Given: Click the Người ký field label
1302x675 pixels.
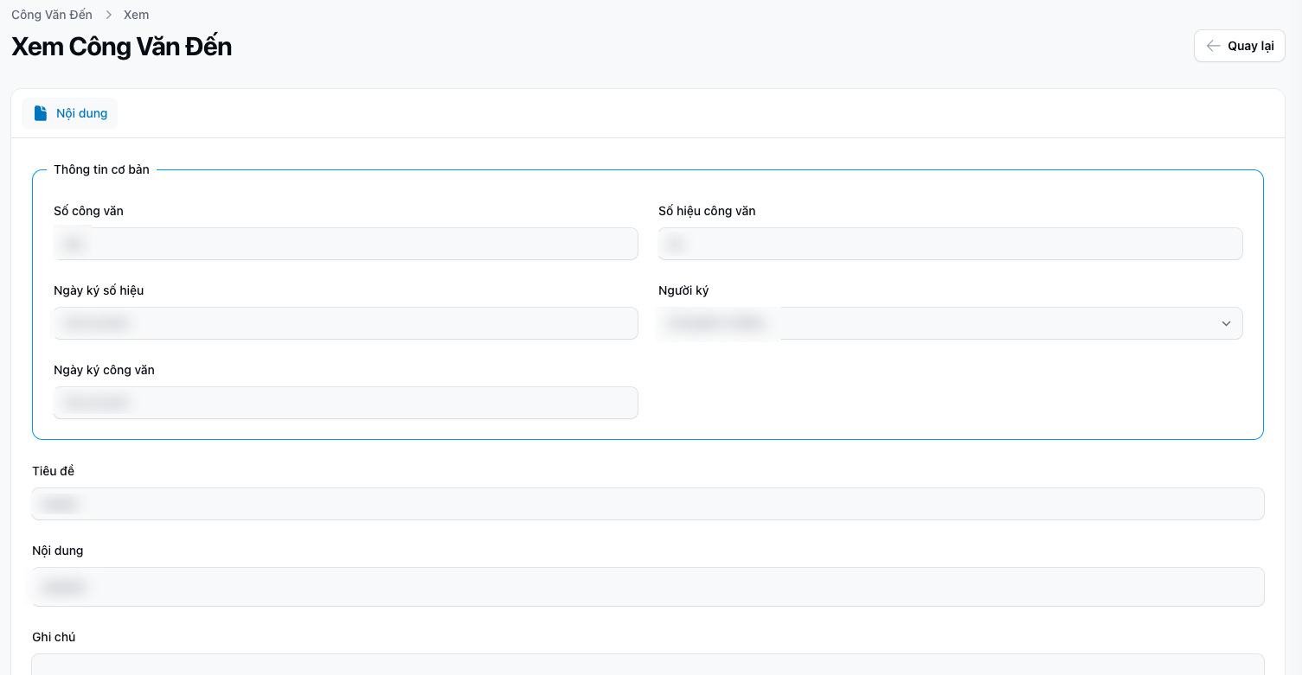Looking at the screenshot, I should [683, 290].
